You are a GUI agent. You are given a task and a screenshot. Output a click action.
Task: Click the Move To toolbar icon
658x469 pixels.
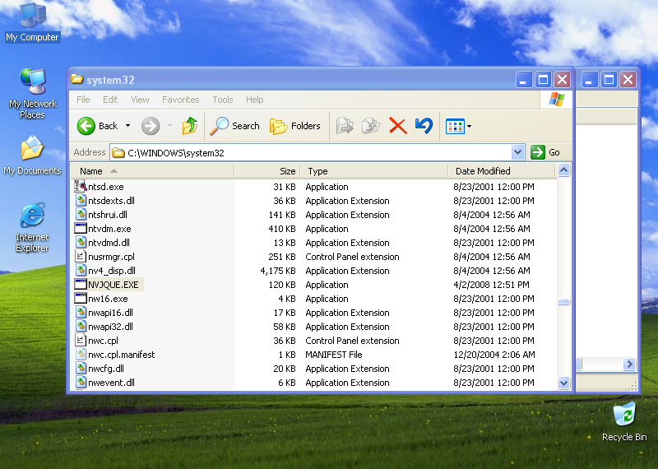pyautogui.click(x=345, y=126)
